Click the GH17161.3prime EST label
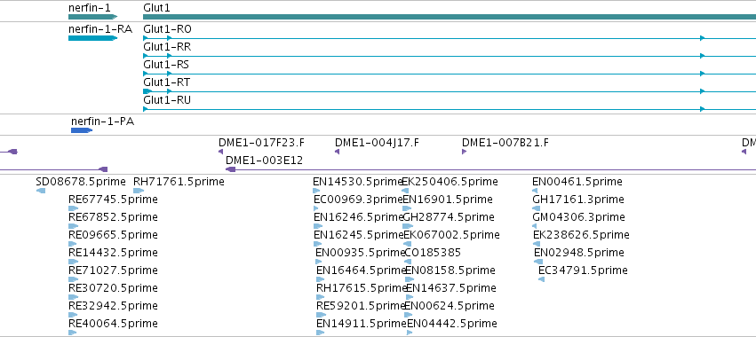This screenshot has width=756, height=337. (x=578, y=200)
